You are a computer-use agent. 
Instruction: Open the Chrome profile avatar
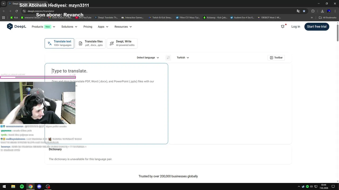point(329,11)
